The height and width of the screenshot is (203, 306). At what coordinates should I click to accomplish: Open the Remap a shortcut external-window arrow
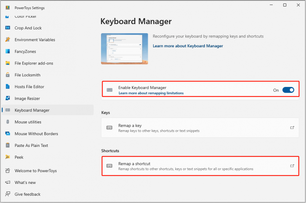pos(292,166)
